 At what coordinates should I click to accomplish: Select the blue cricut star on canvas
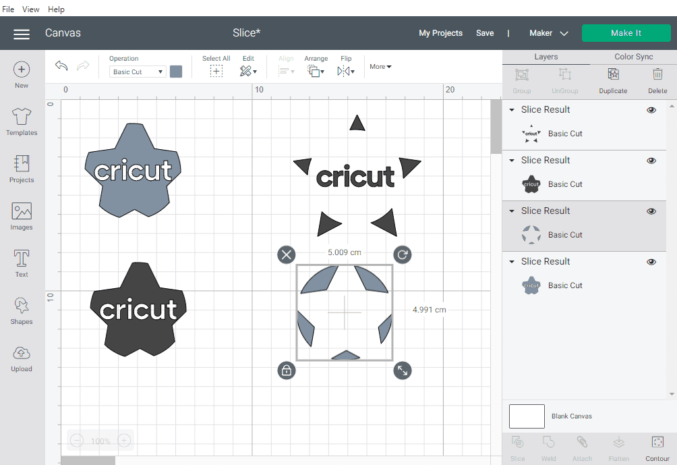tap(133, 170)
